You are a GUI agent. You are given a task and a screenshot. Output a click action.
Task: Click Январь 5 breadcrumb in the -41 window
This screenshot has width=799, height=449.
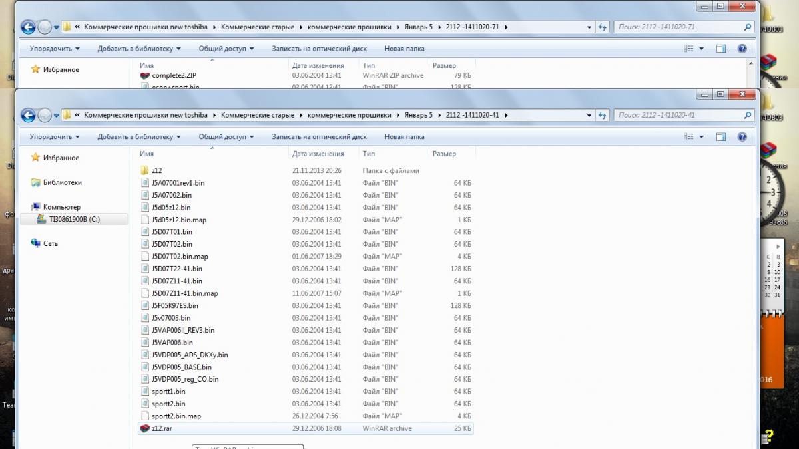(x=418, y=115)
